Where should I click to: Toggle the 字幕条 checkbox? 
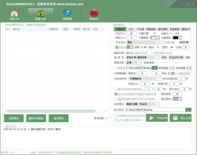(x=117, y=47)
